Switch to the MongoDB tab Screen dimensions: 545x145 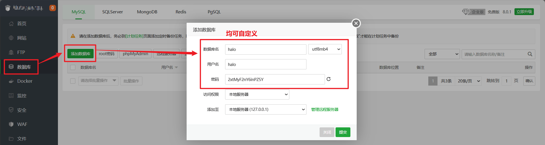coord(147,12)
